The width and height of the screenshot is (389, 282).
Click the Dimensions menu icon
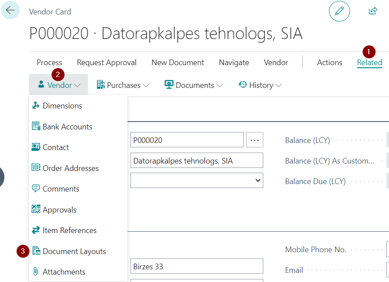pyautogui.click(x=36, y=105)
